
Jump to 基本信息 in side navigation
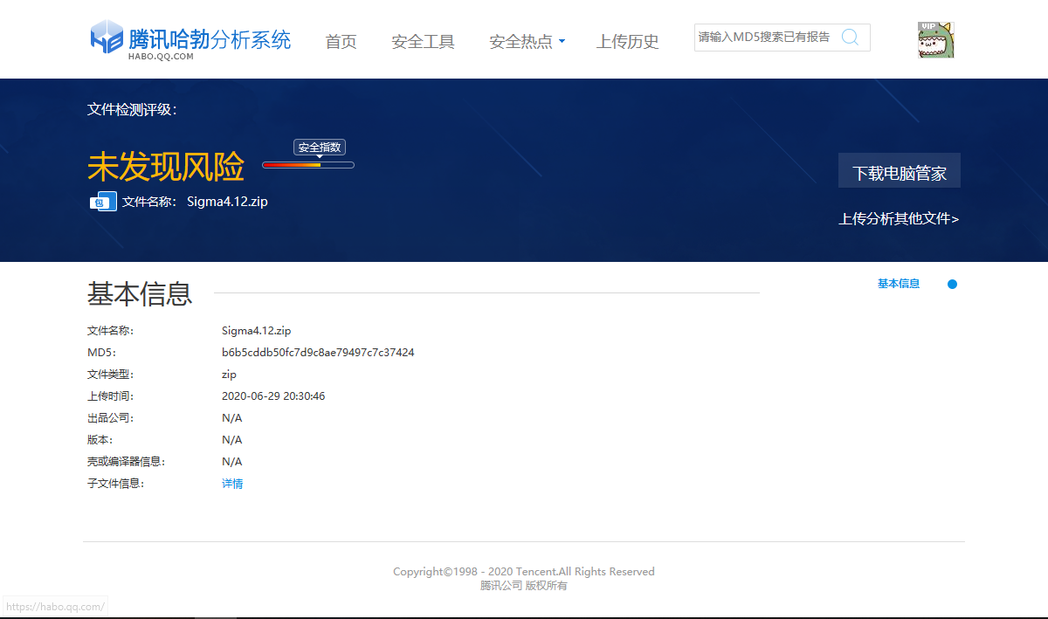coord(898,284)
